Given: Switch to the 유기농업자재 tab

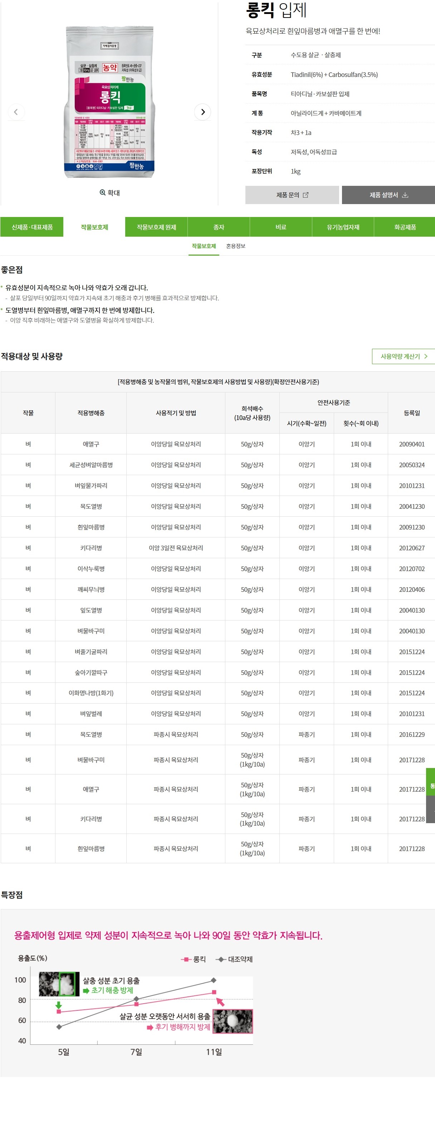Looking at the screenshot, I should 343,227.
